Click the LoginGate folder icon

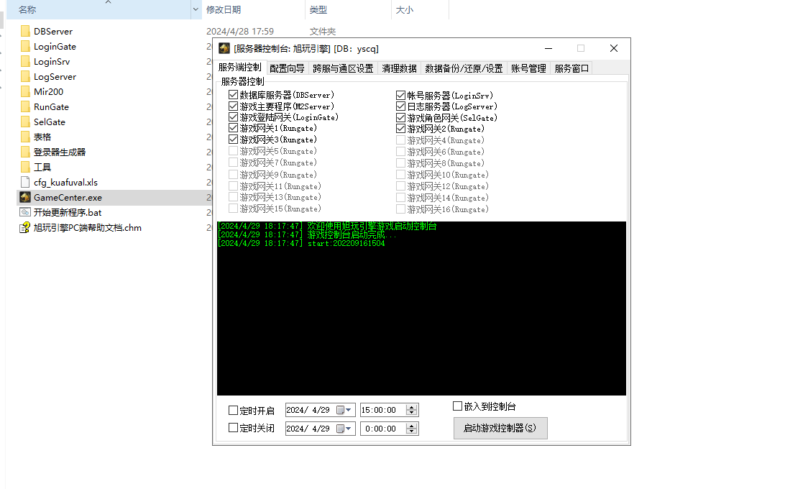tap(25, 47)
